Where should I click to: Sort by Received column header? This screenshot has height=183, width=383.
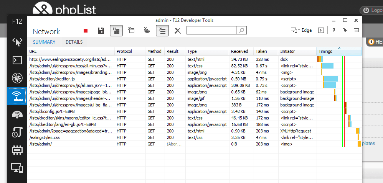[x=241, y=51]
